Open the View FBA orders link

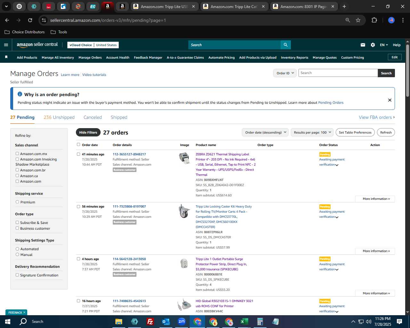click(x=377, y=117)
